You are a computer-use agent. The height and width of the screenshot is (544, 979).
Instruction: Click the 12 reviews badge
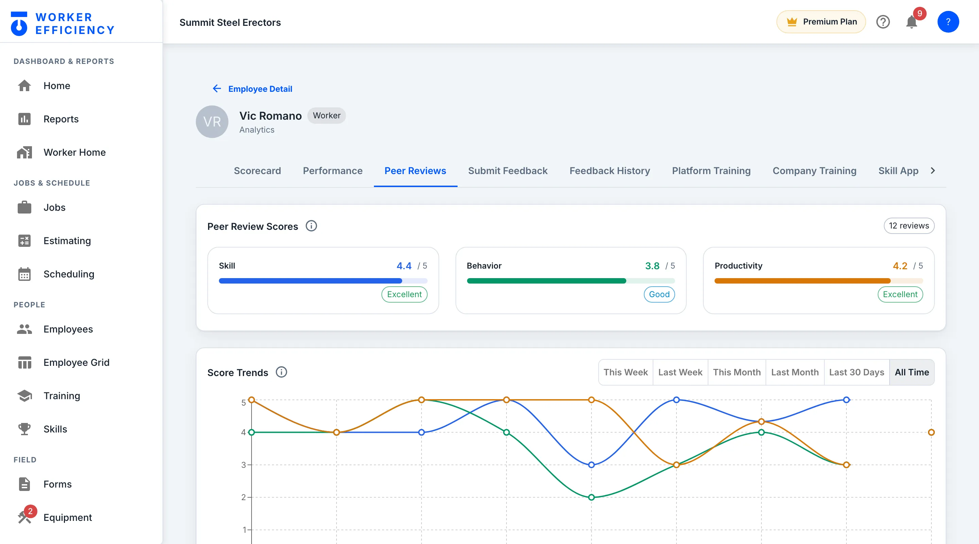[909, 226]
